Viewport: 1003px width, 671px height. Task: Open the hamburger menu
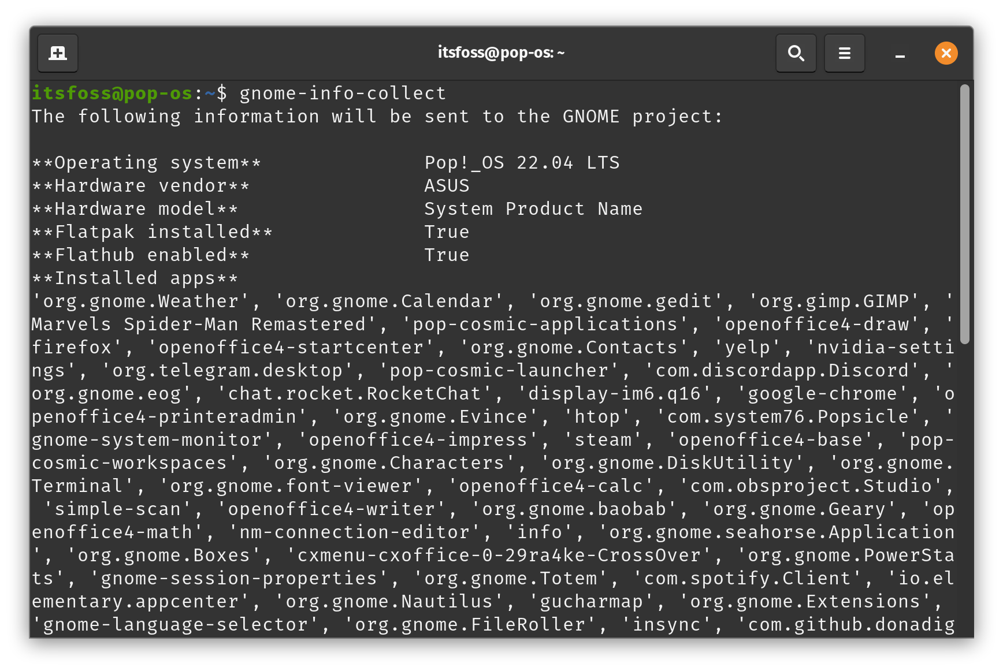pos(844,53)
